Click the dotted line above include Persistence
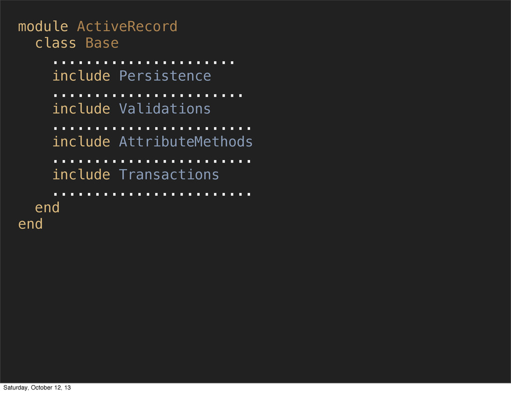The width and height of the screenshot is (511, 393). [x=143, y=62]
